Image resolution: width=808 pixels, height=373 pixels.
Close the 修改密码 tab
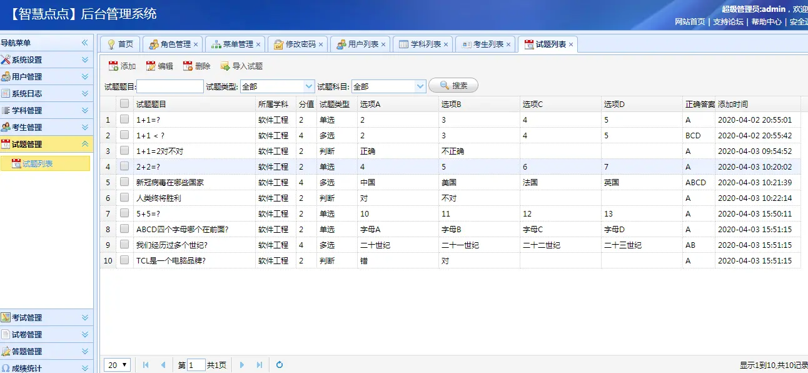[321, 44]
